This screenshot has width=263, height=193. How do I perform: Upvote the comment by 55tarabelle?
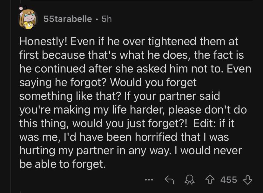(210, 180)
